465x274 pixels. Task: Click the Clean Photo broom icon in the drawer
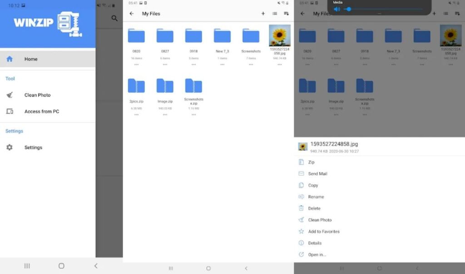click(x=10, y=95)
